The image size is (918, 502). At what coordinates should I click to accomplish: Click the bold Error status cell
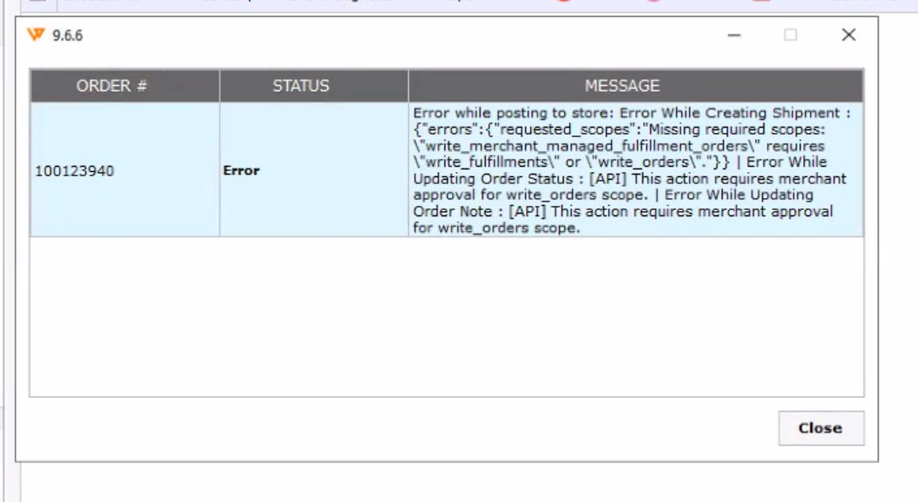click(x=314, y=170)
